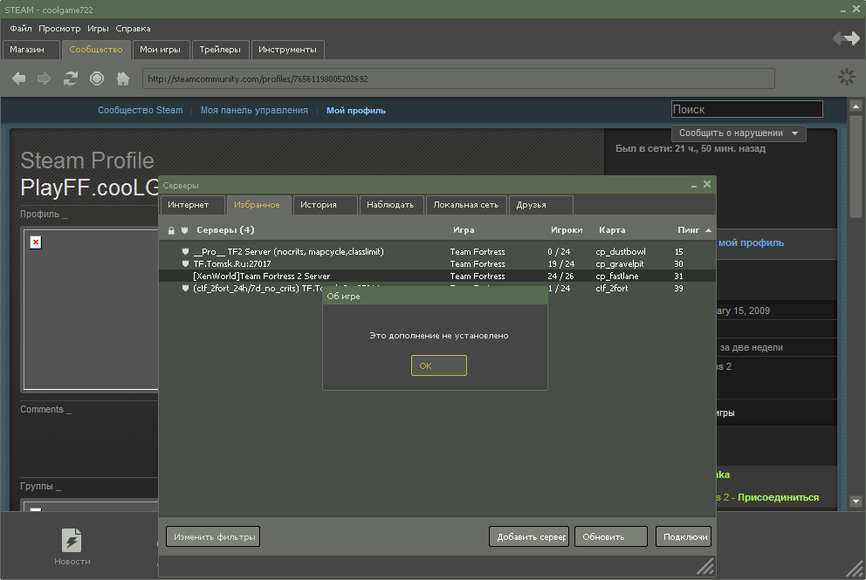Select the [XenWorld]Team Fortress 2 Server row
Image resolution: width=866 pixels, height=580 pixels.
(x=436, y=276)
